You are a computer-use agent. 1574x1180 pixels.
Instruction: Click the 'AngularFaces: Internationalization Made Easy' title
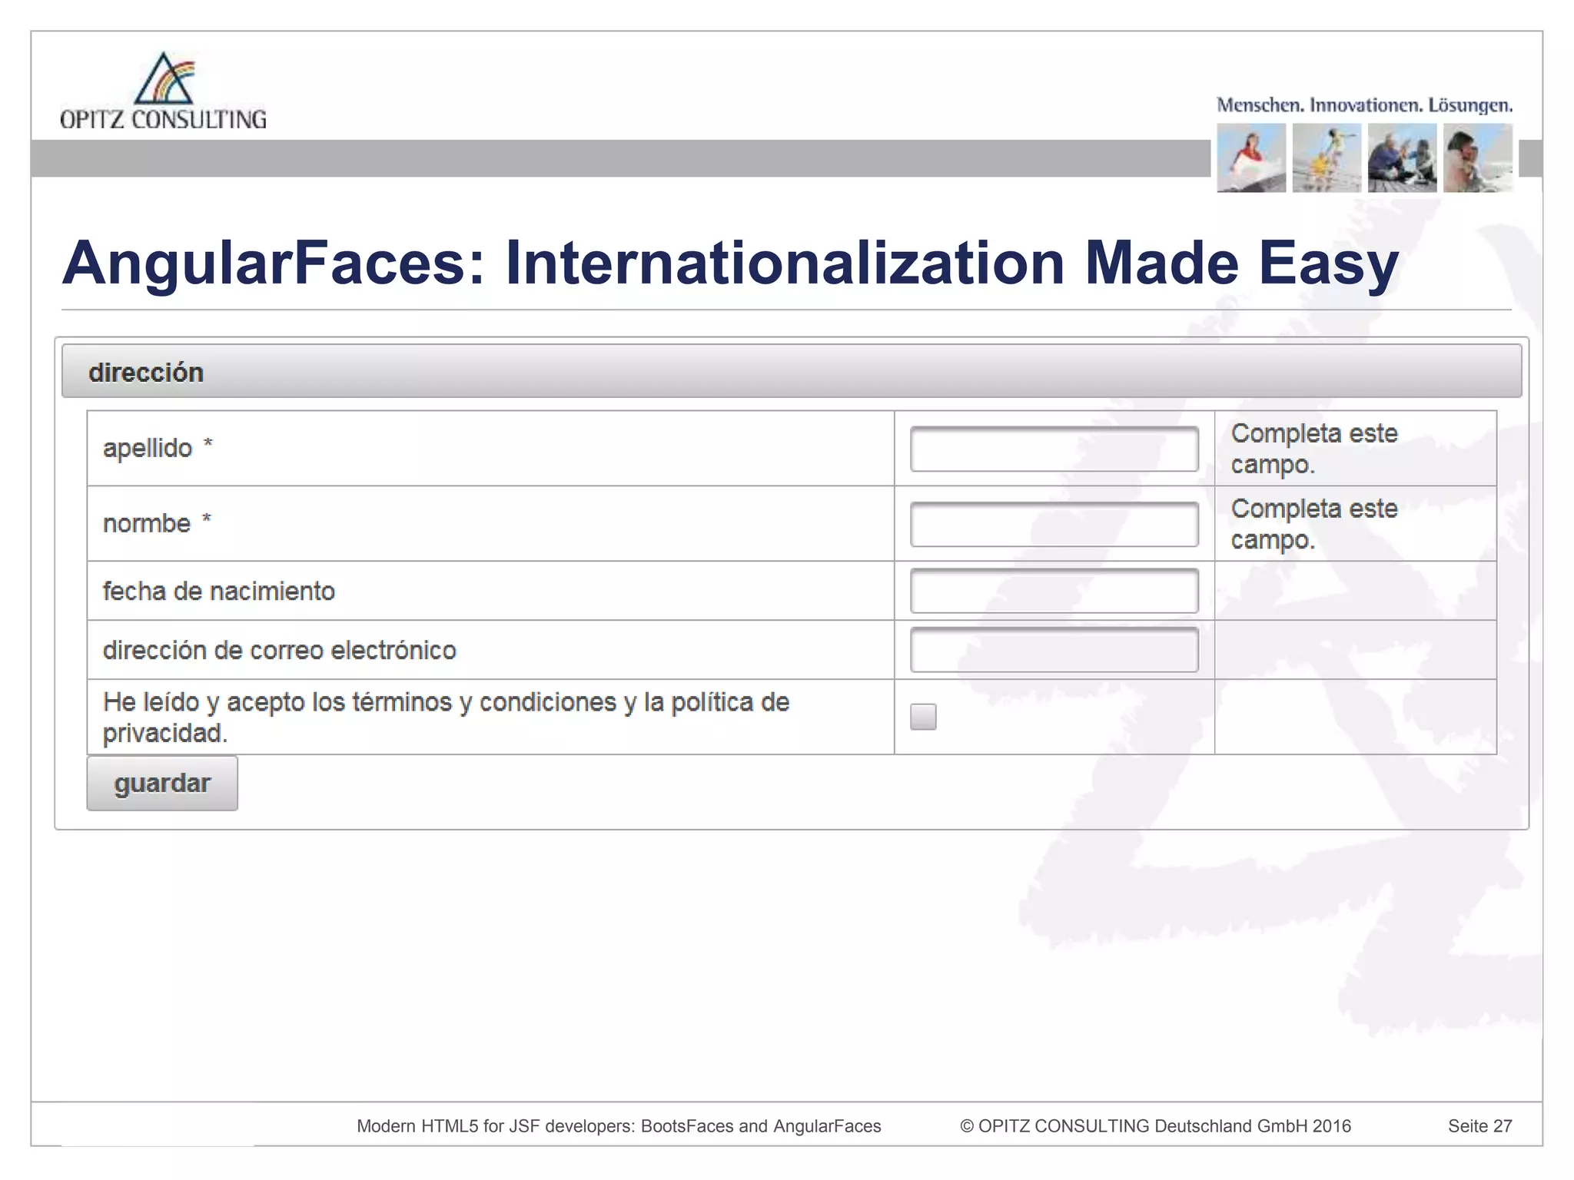730,264
